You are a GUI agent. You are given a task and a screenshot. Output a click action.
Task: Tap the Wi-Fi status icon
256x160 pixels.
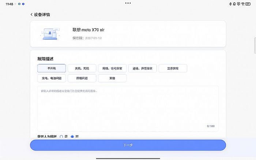[x=244, y=4]
